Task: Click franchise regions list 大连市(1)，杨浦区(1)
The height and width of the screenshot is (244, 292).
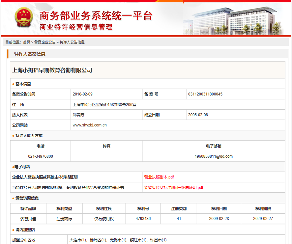Action: click(x=118, y=240)
